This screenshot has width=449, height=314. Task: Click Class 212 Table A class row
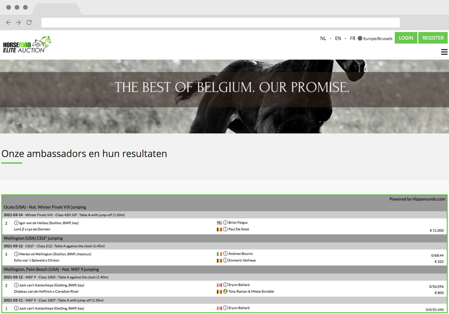click(224, 246)
